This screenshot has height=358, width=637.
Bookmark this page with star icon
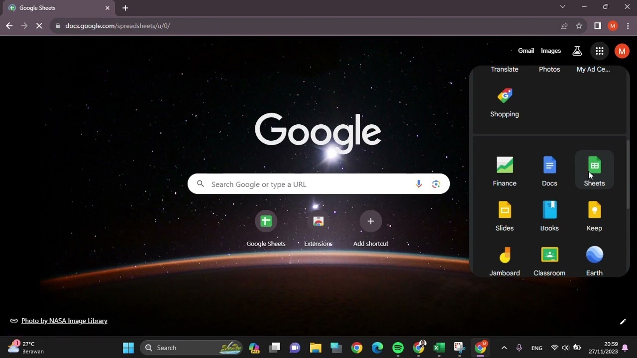(x=579, y=26)
